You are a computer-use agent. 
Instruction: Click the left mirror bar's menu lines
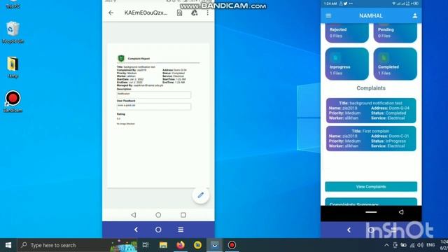tap(181, 230)
